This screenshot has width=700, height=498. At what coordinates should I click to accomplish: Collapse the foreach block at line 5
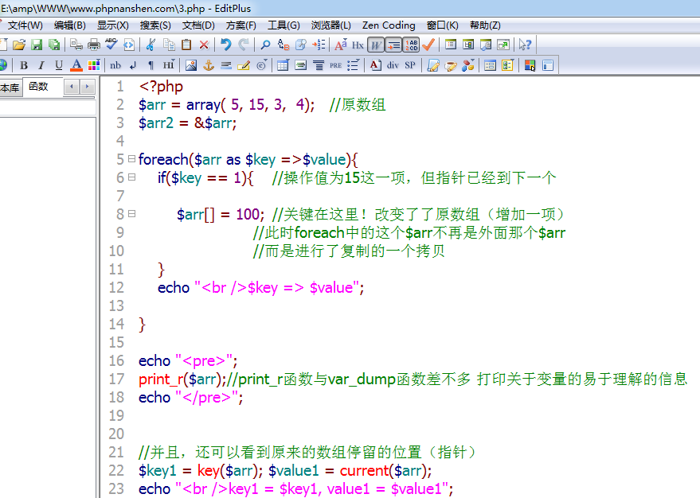(131, 159)
